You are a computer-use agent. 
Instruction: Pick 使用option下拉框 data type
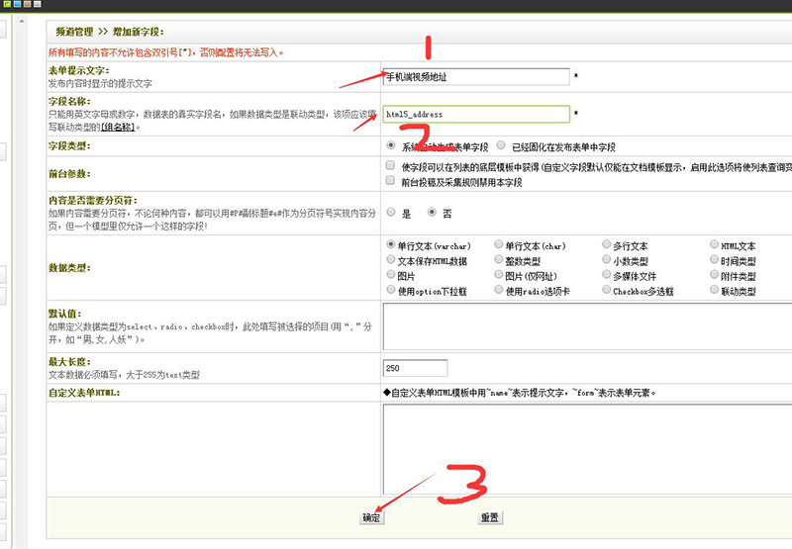point(391,291)
